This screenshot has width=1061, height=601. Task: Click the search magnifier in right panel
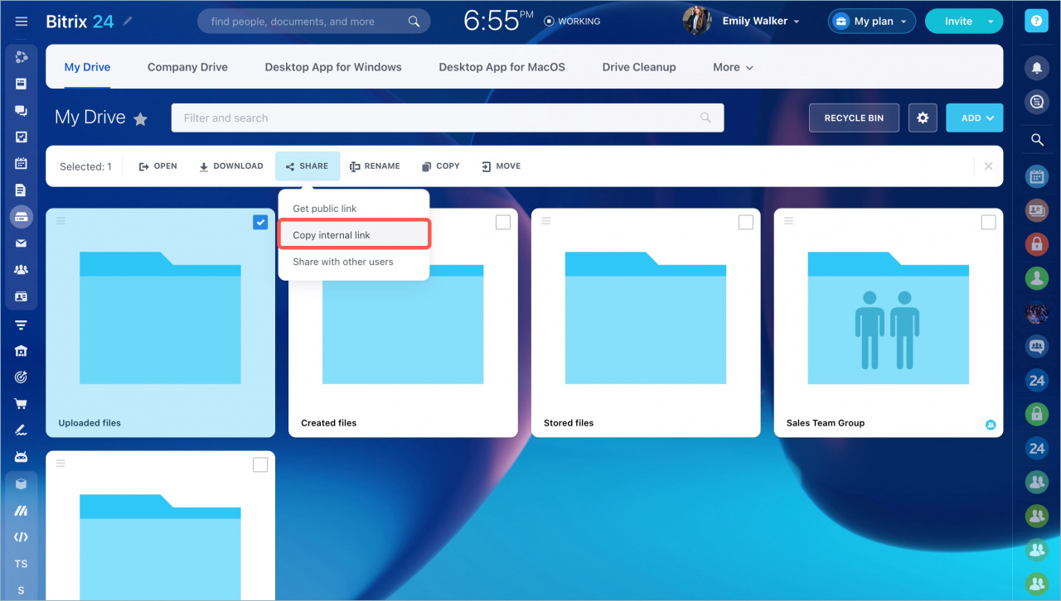[x=1037, y=140]
